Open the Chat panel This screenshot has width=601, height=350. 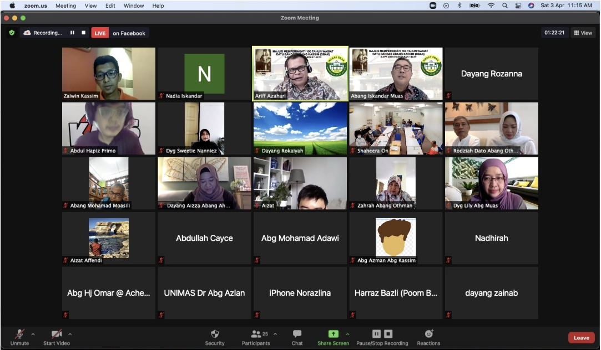click(297, 337)
